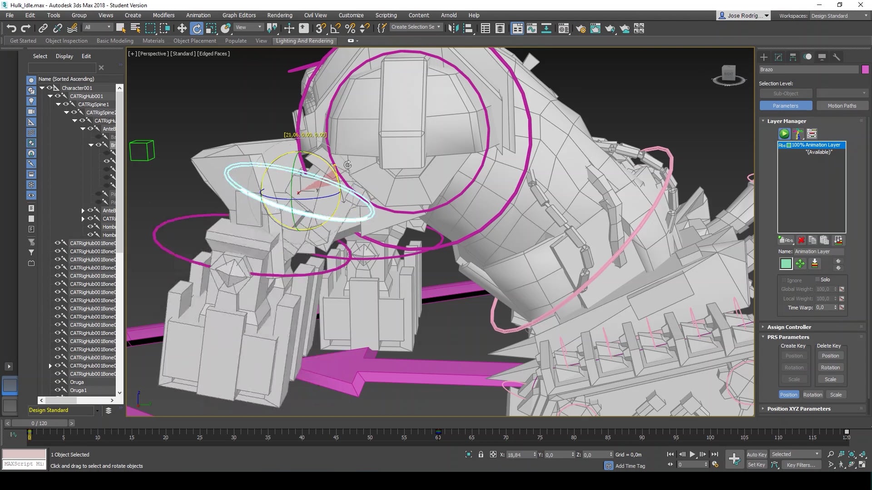Activate the Select Object tool
Image resolution: width=872 pixels, height=490 pixels.
pyautogui.click(x=121, y=29)
